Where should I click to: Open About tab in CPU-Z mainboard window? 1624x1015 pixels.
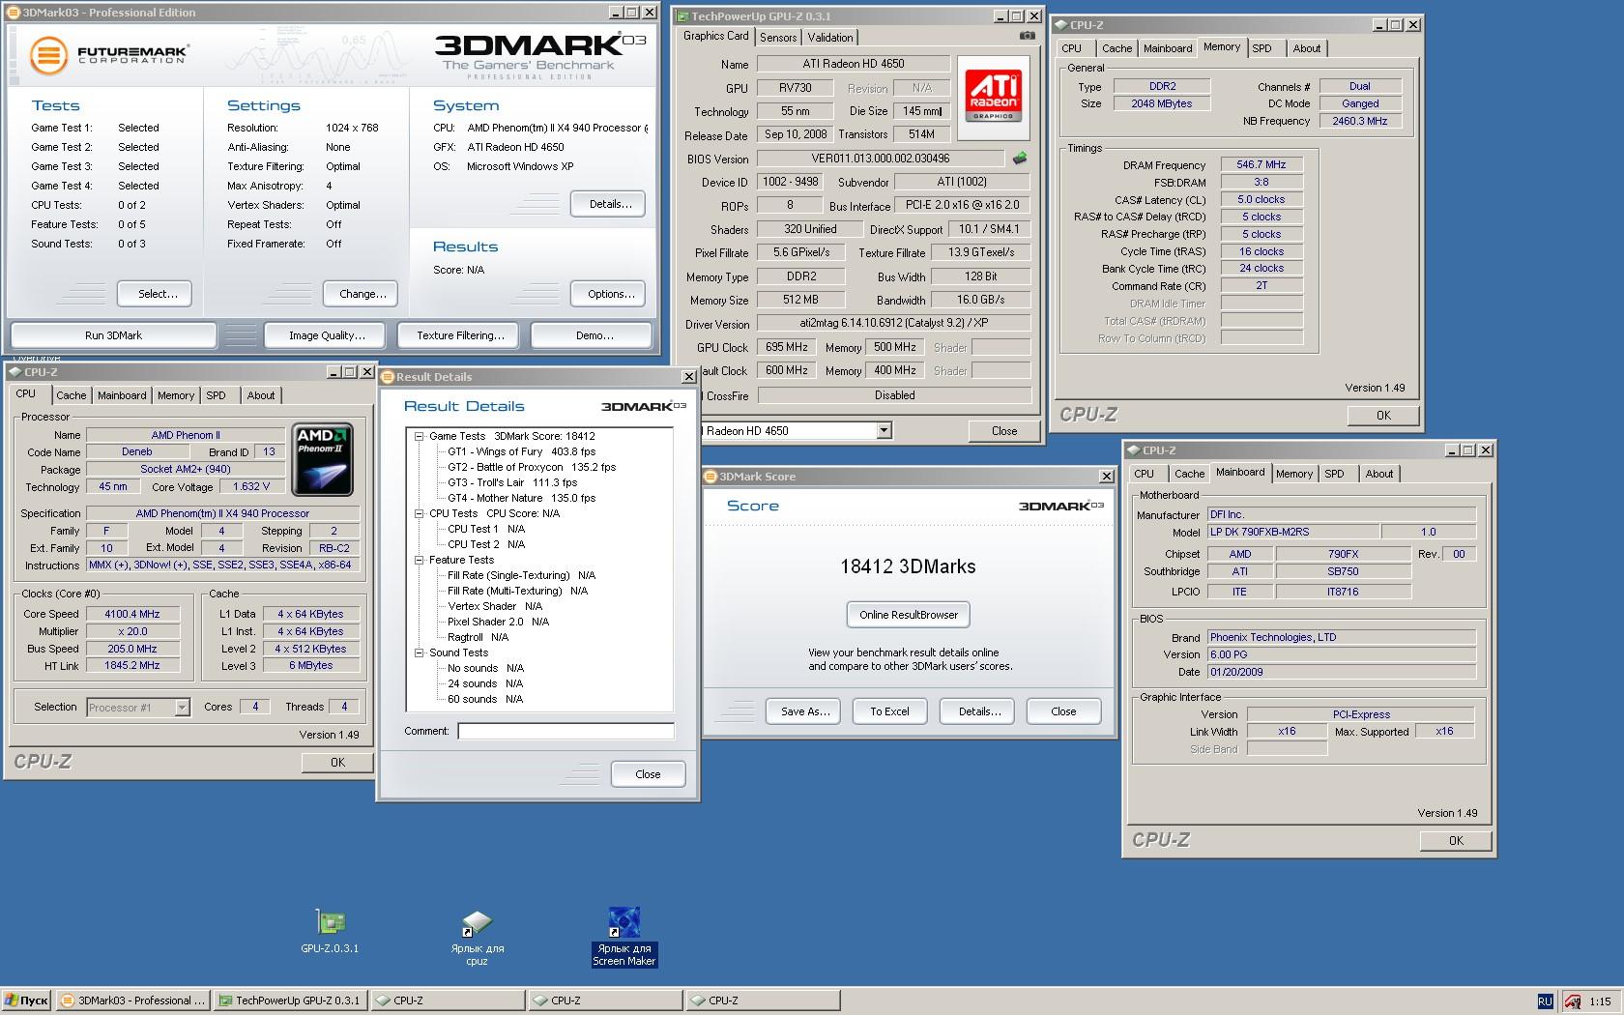pos(1379,474)
